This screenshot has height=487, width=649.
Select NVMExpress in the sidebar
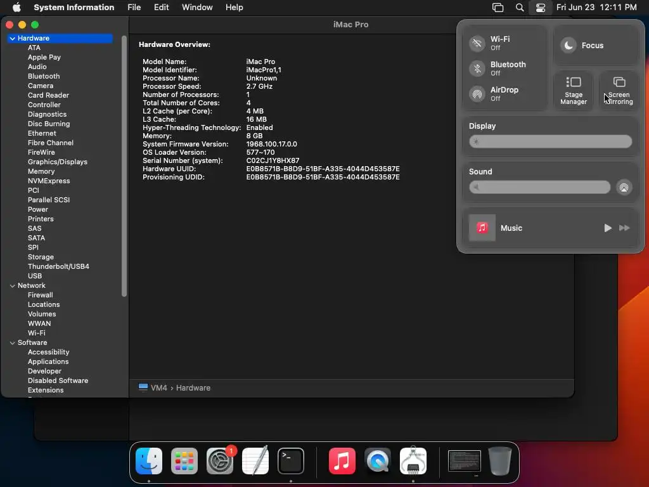(x=49, y=181)
